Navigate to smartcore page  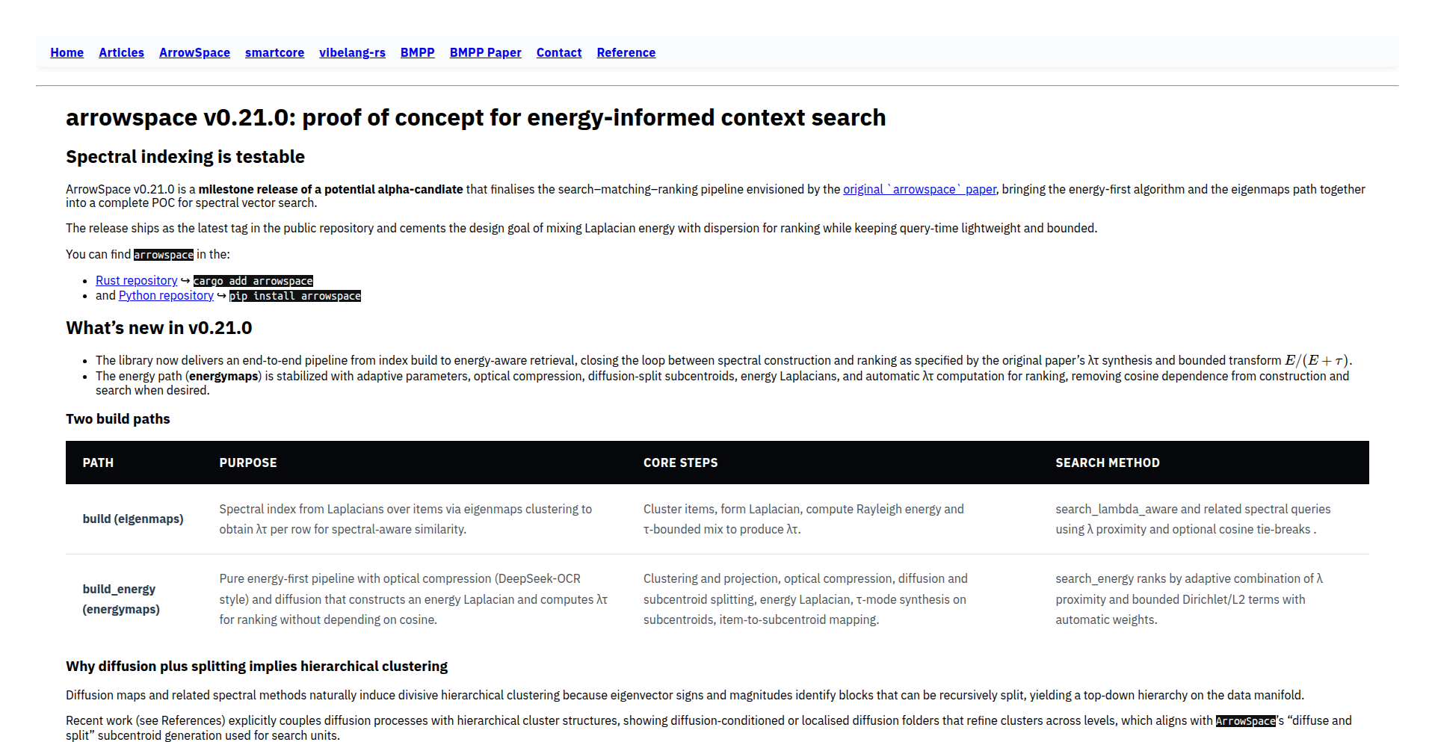coord(274,52)
